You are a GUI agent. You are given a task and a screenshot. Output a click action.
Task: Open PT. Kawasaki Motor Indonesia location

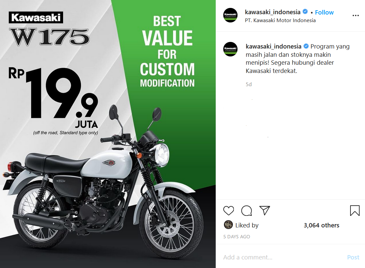tap(280, 20)
